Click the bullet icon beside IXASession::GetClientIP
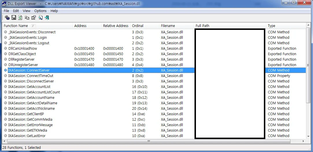The width and height of the screenshot is (313, 152). [5, 114]
